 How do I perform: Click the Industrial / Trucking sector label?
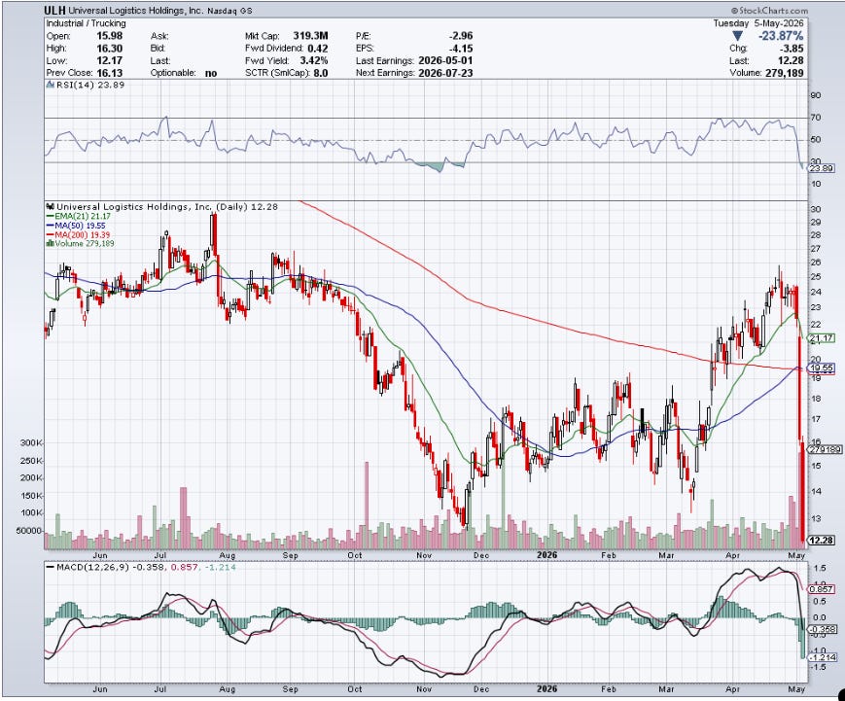(x=86, y=23)
